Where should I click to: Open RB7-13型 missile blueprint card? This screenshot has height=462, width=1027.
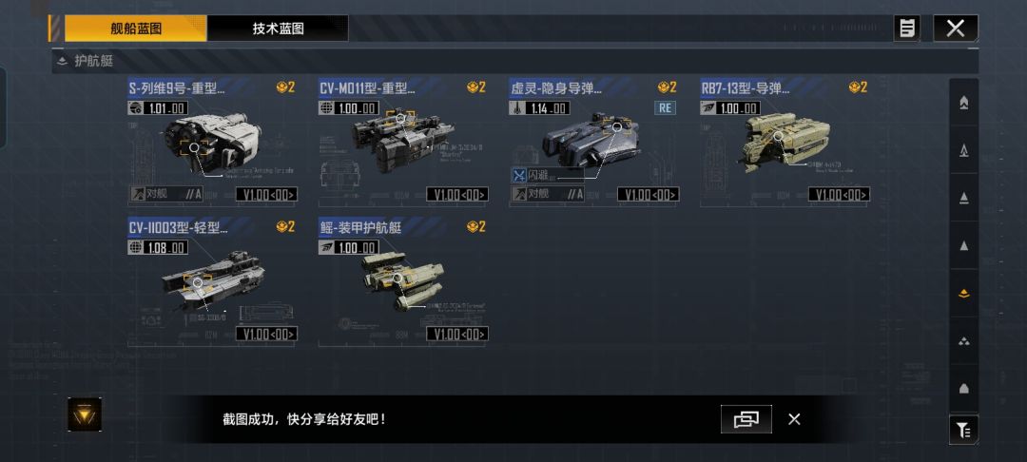[x=785, y=141]
